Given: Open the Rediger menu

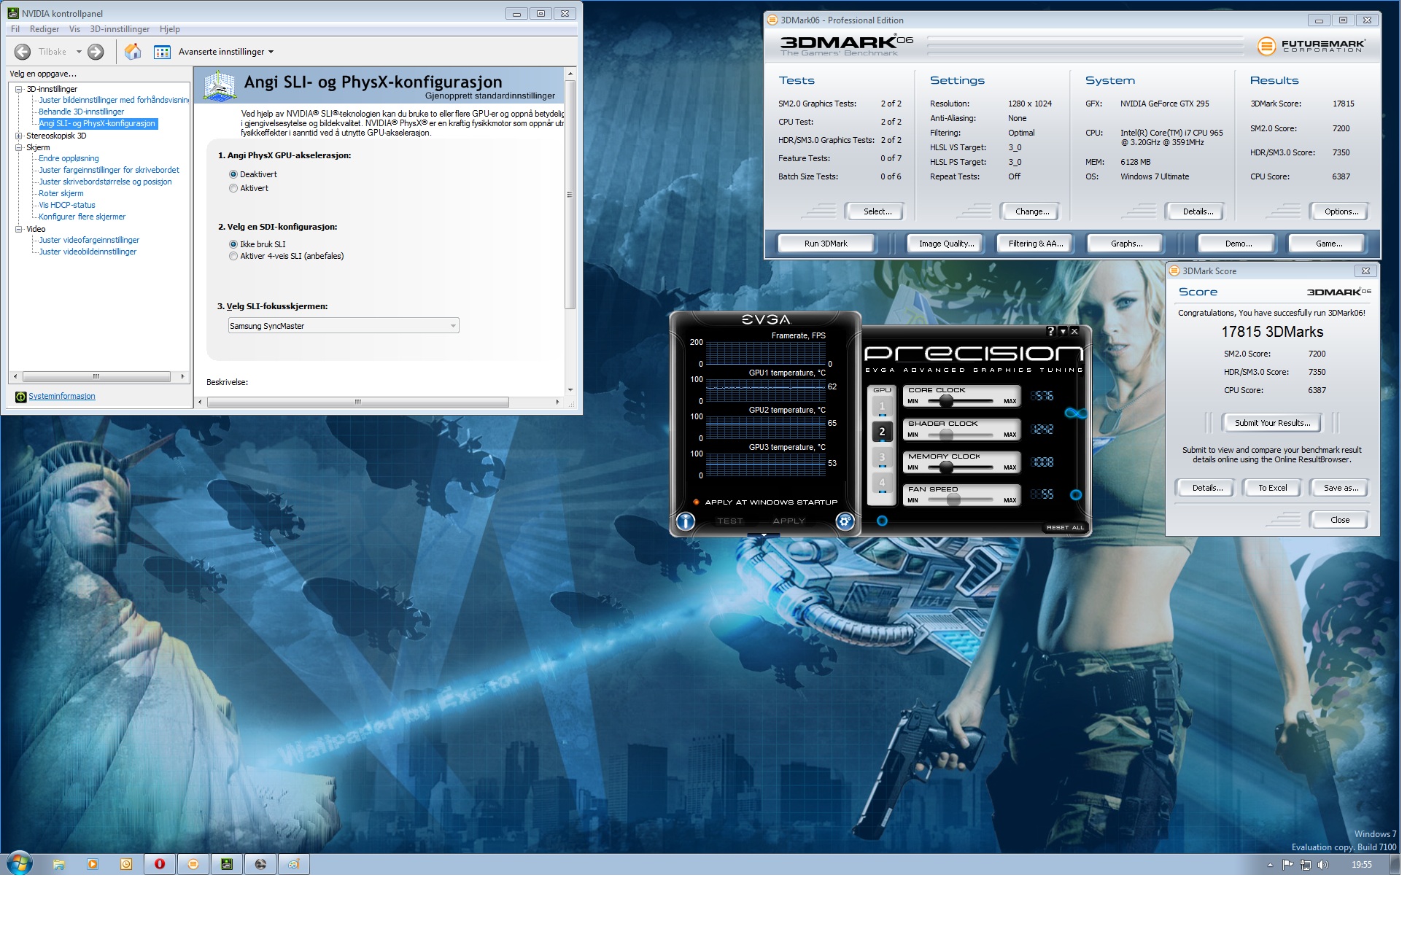Looking at the screenshot, I should point(44,29).
